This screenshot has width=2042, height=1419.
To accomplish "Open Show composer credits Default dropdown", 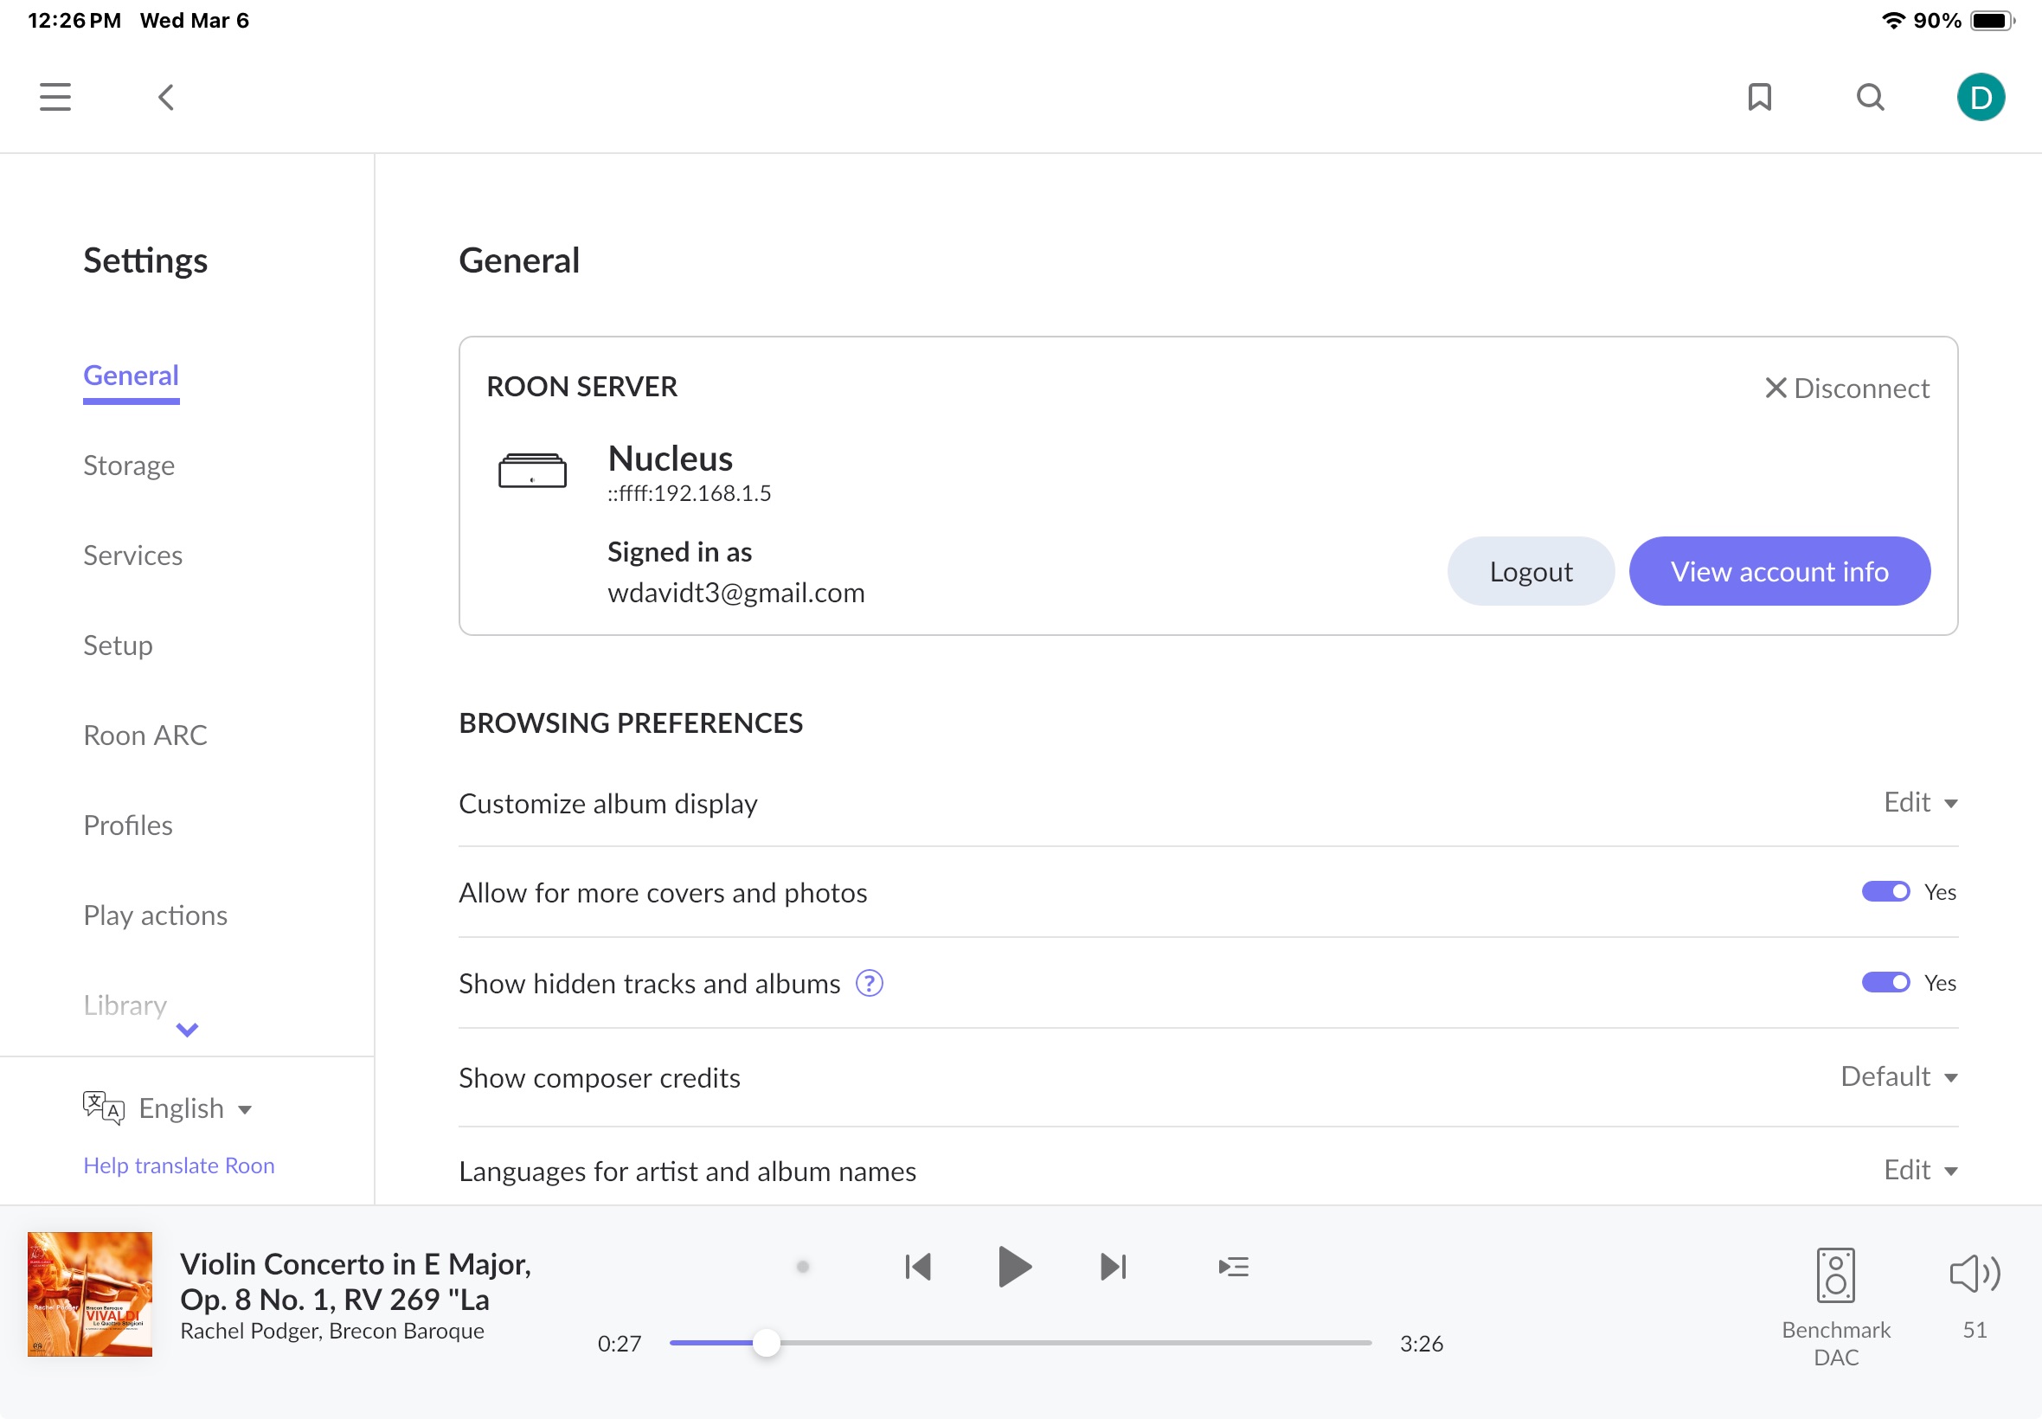I will tap(1899, 1076).
